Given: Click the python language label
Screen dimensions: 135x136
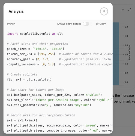Looking at the screenshot, I should pos(11,24).
